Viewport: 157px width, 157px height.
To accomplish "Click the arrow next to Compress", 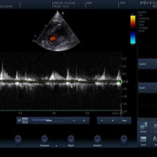I will (x=57, y=146).
